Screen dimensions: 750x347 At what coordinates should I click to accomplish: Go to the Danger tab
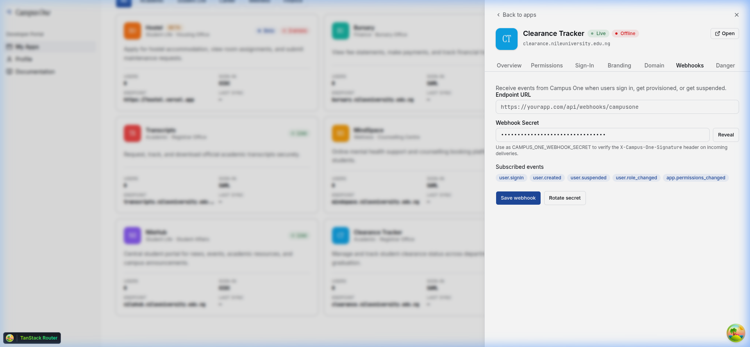(725, 66)
